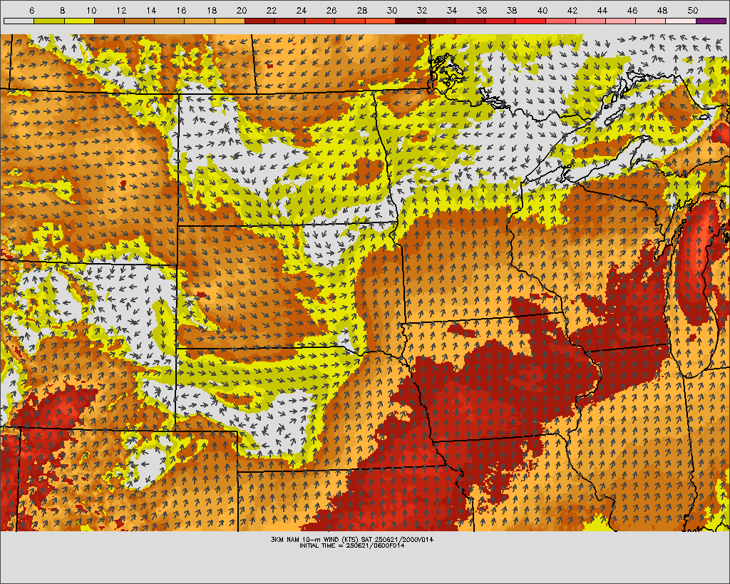Click the legend label '10'
Viewport: 730px width, 584px height.
(x=91, y=10)
